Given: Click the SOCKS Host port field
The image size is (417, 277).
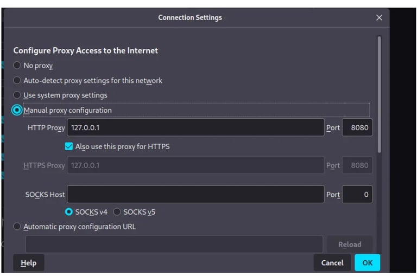Looking at the screenshot, I should (x=357, y=195).
